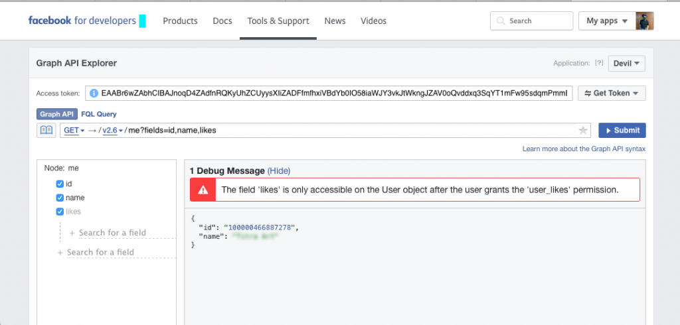Screen dimensions: 680x325
Task: Go to the News page
Action: pos(335,21)
